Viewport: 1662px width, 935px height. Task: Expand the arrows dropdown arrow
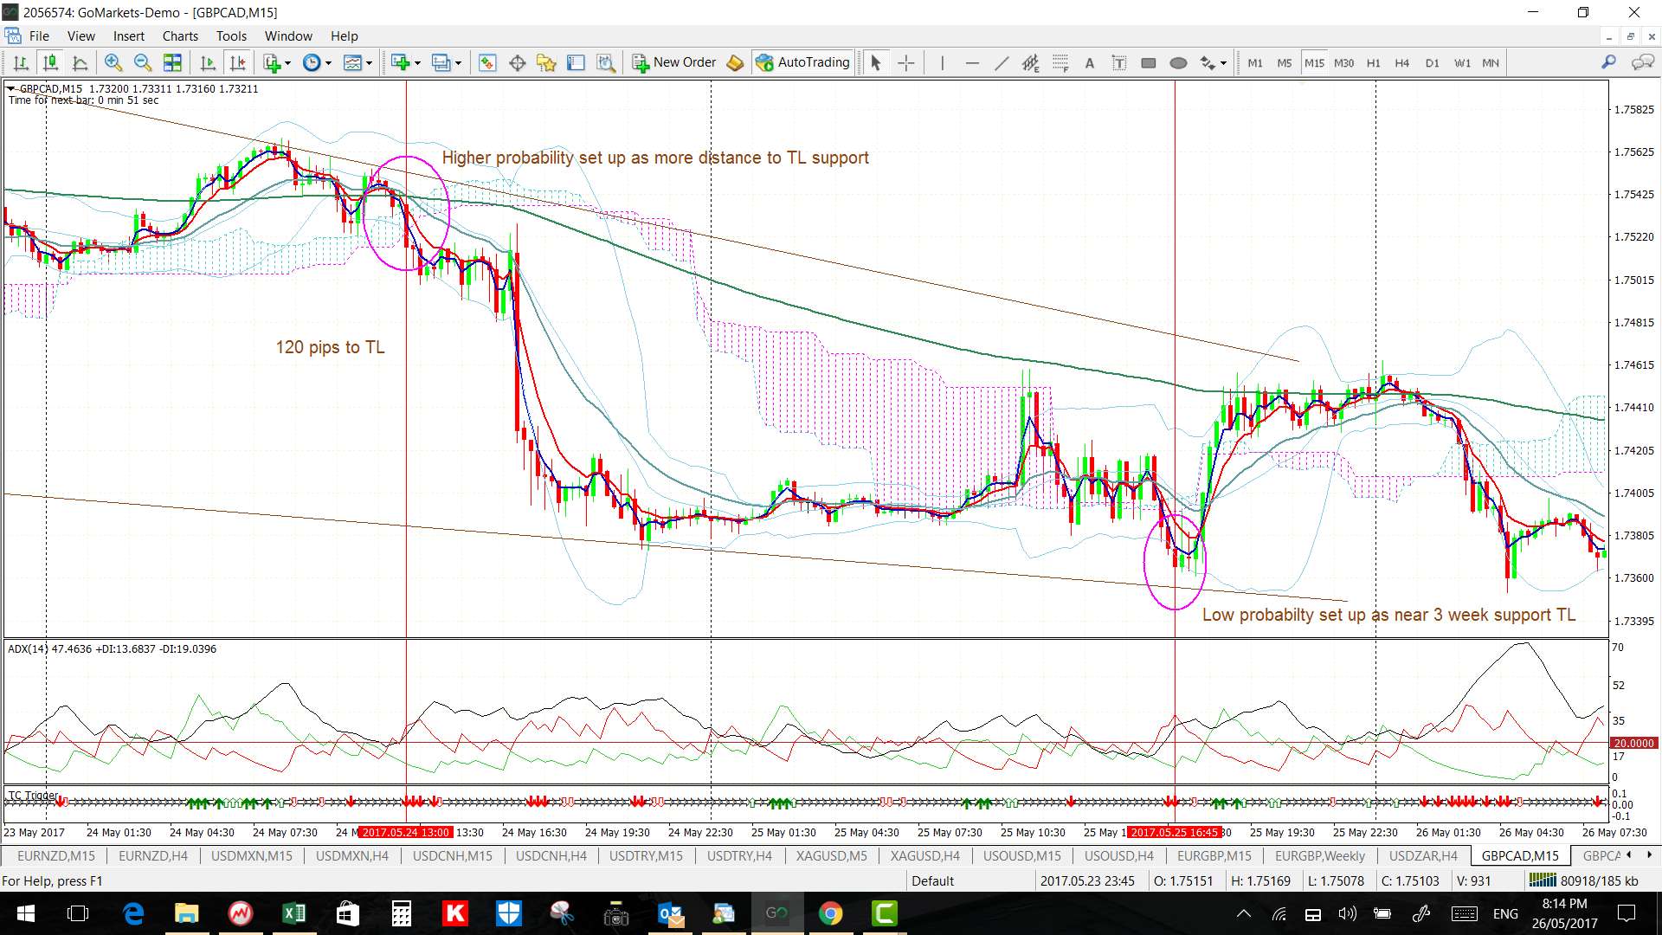[x=1223, y=62]
